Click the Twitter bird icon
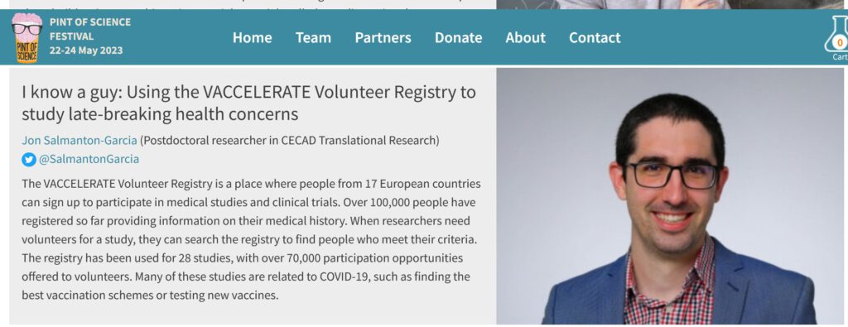The width and height of the screenshot is (848, 327). tap(28, 160)
